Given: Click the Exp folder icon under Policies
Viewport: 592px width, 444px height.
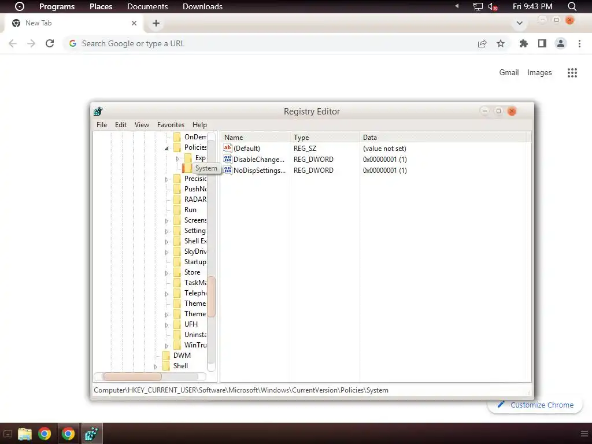Looking at the screenshot, I should [x=188, y=158].
